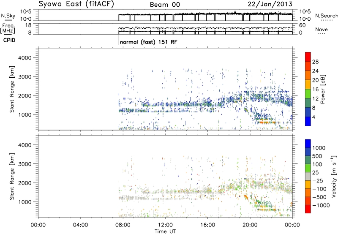Screen dimensions: 338x234
Task: Click the '60' Nave axis tick
Action: click(x=302, y=25)
